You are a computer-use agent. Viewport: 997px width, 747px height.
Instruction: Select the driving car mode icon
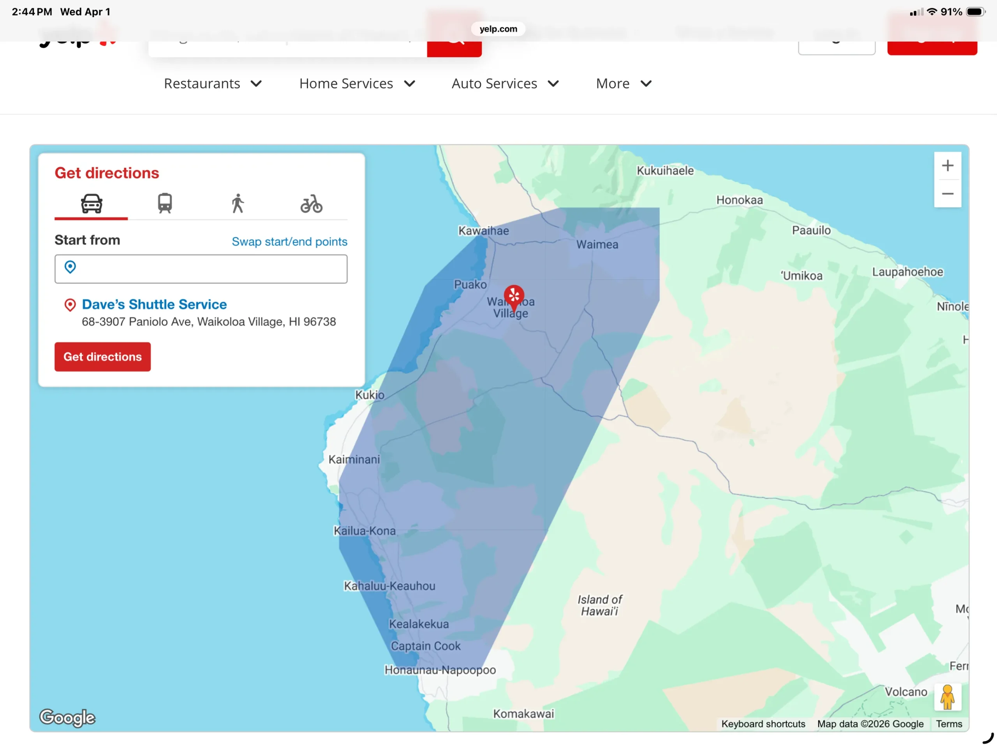pos(92,204)
